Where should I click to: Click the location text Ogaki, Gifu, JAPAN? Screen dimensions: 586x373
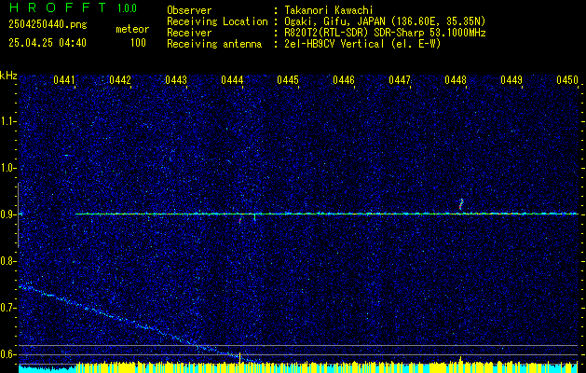[x=333, y=21]
